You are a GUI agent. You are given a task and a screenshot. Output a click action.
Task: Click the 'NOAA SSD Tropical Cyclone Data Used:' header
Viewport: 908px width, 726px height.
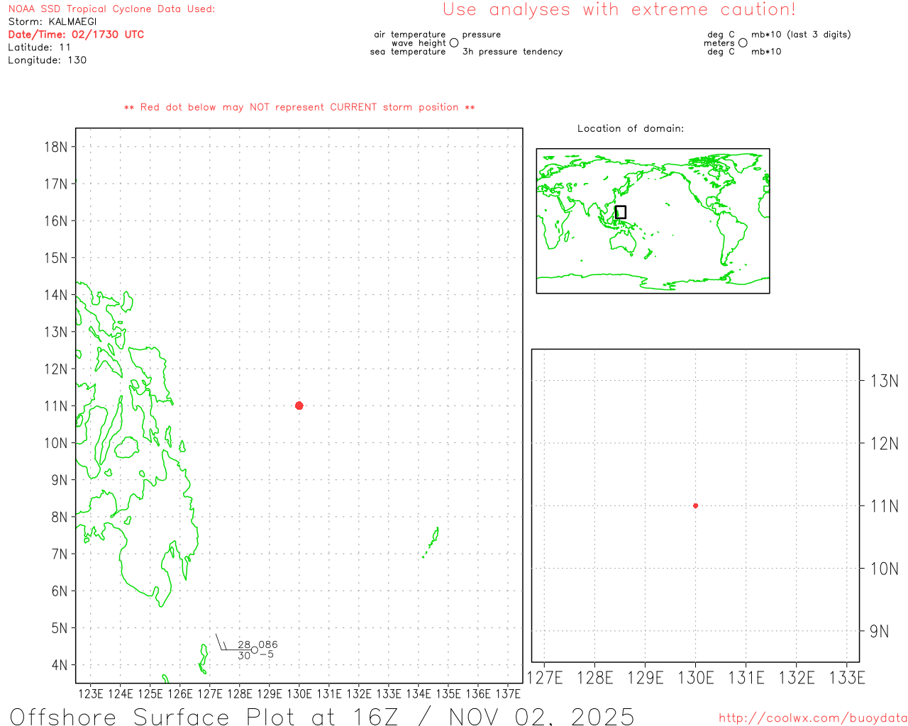[x=111, y=9]
